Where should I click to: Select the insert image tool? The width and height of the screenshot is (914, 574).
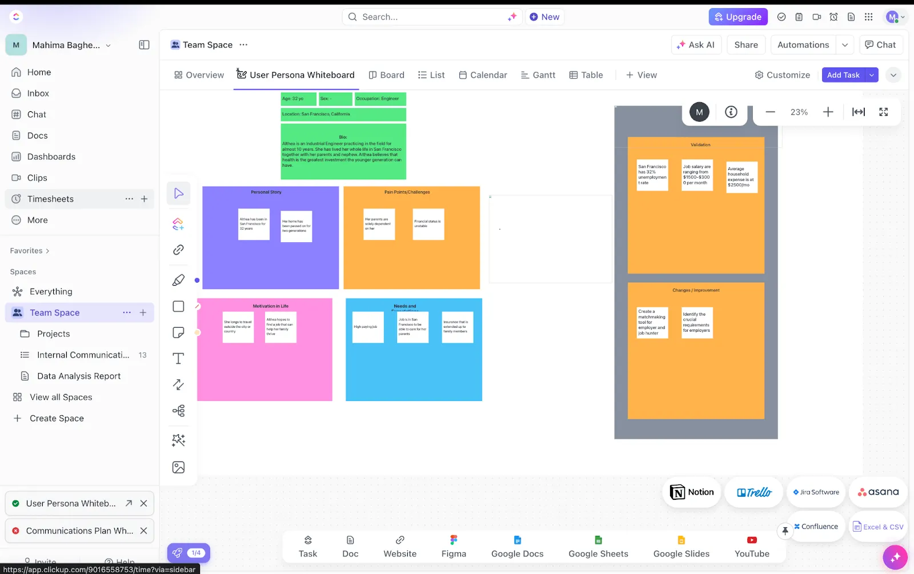coord(178,467)
